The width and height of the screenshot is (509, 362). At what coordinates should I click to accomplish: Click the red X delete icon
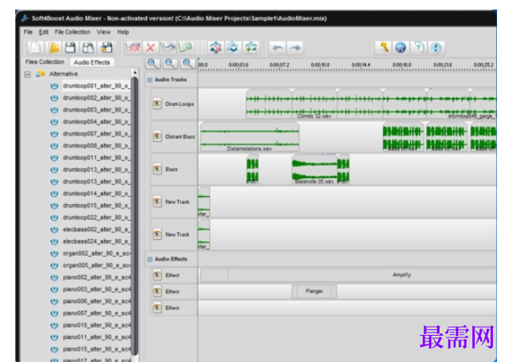tap(150, 48)
